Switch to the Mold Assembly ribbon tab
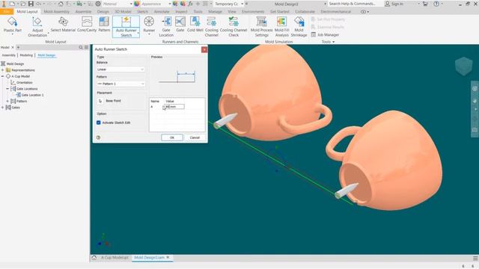The height and width of the screenshot is (269, 479). pyautogui.click(x=57, y=12)
